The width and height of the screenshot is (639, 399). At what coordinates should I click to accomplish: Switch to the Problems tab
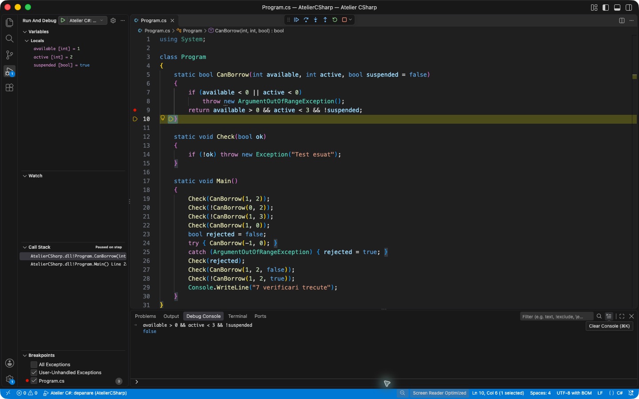[146, 316]
